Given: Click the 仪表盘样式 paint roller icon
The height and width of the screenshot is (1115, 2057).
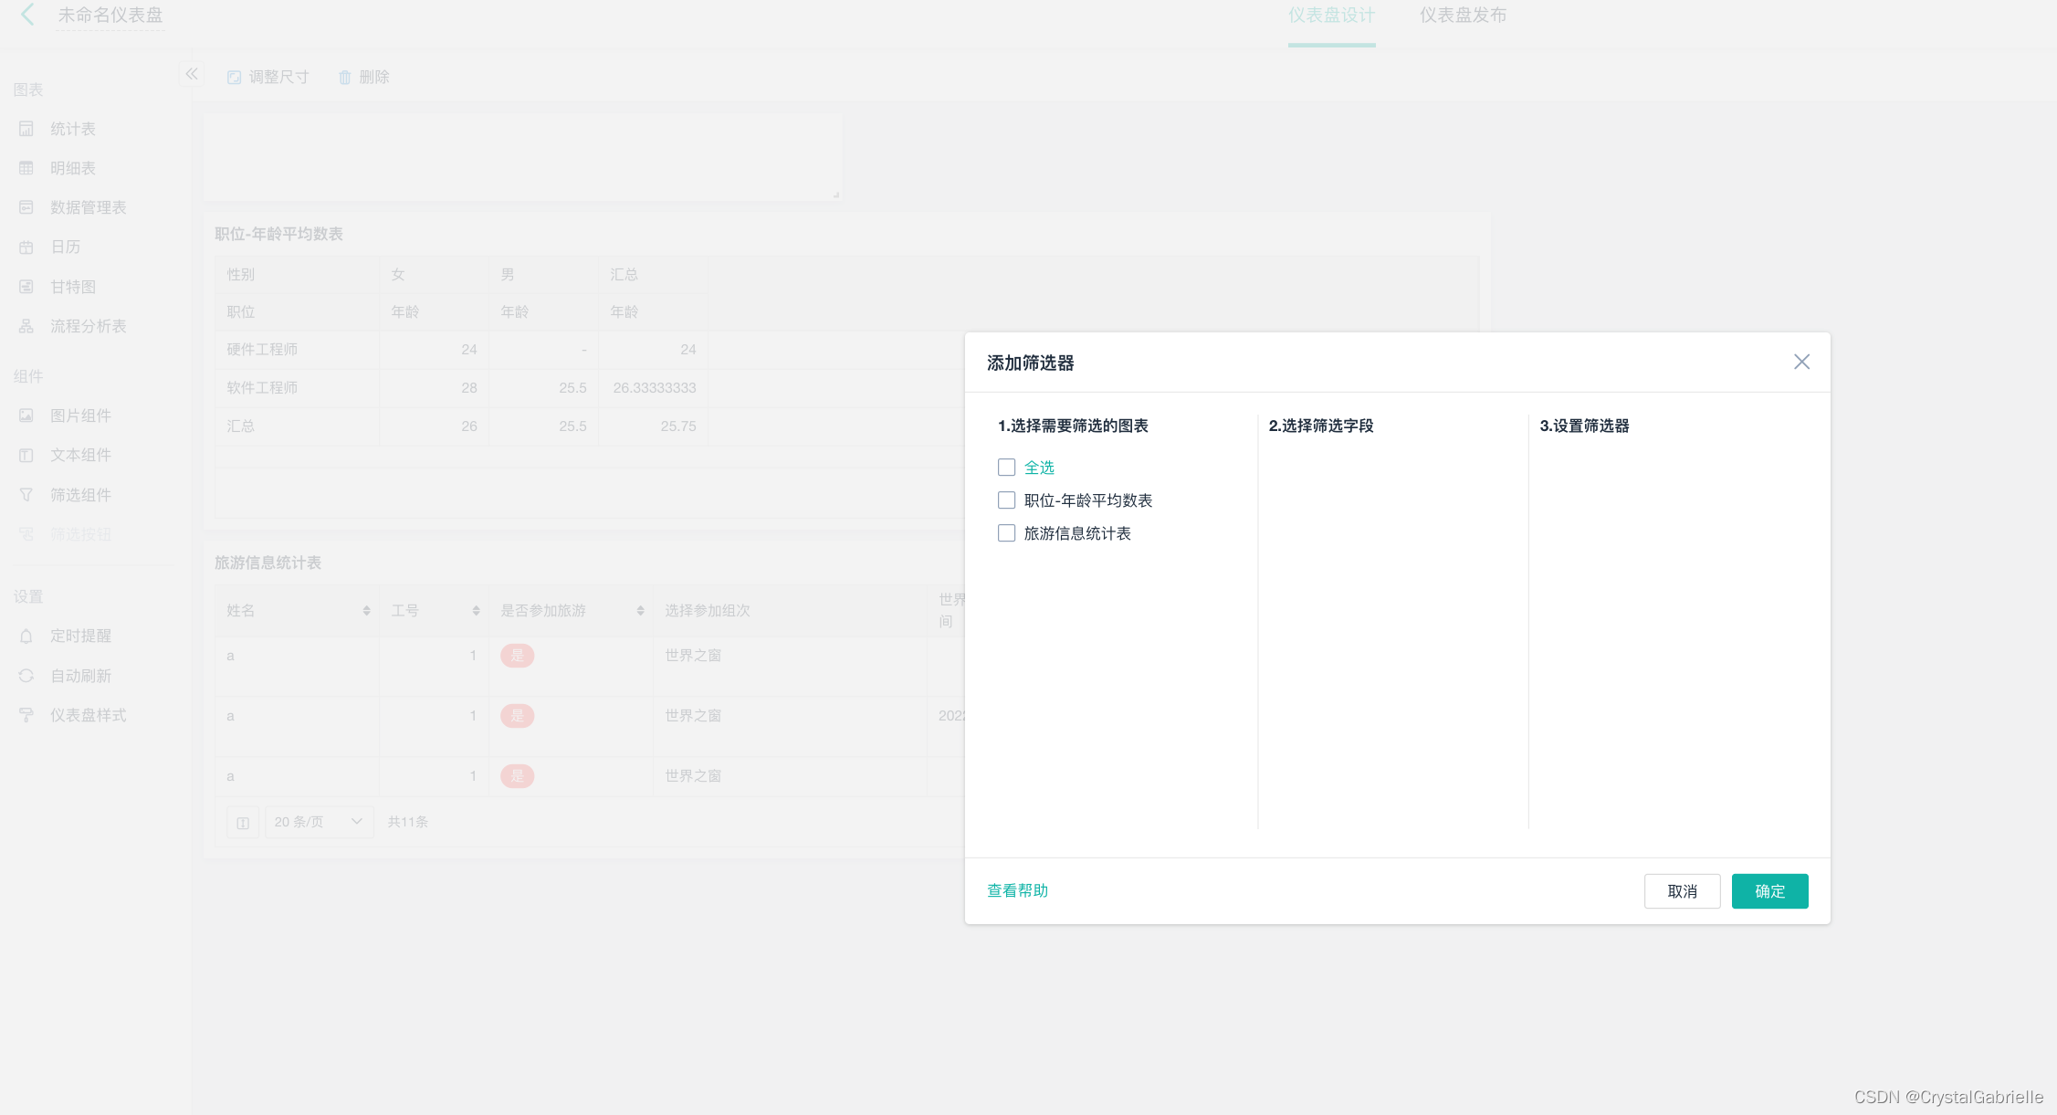Looking at the screenshot, I should tap(26, 715).
